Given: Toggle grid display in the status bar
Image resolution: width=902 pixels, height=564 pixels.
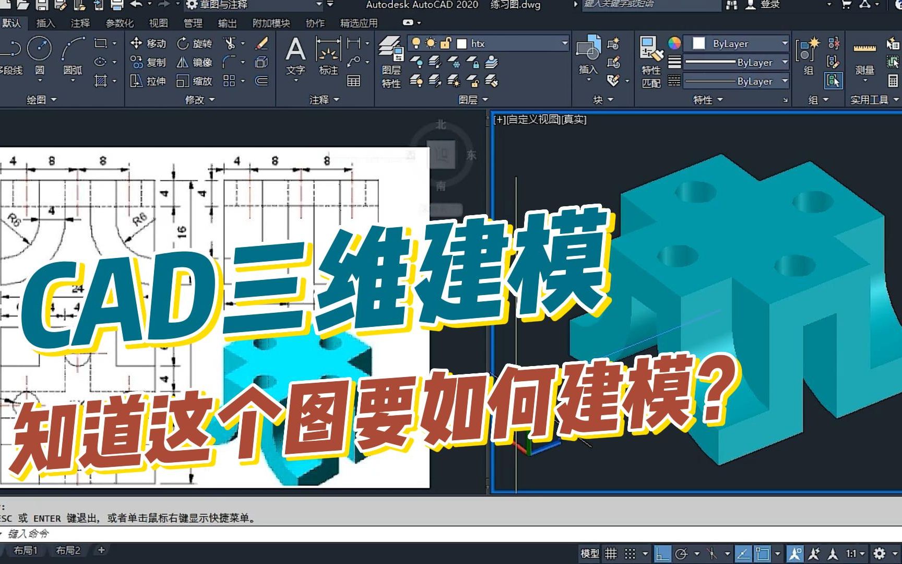Looking at the screenshot, I should pyautogui.click(x=611, y=552).
